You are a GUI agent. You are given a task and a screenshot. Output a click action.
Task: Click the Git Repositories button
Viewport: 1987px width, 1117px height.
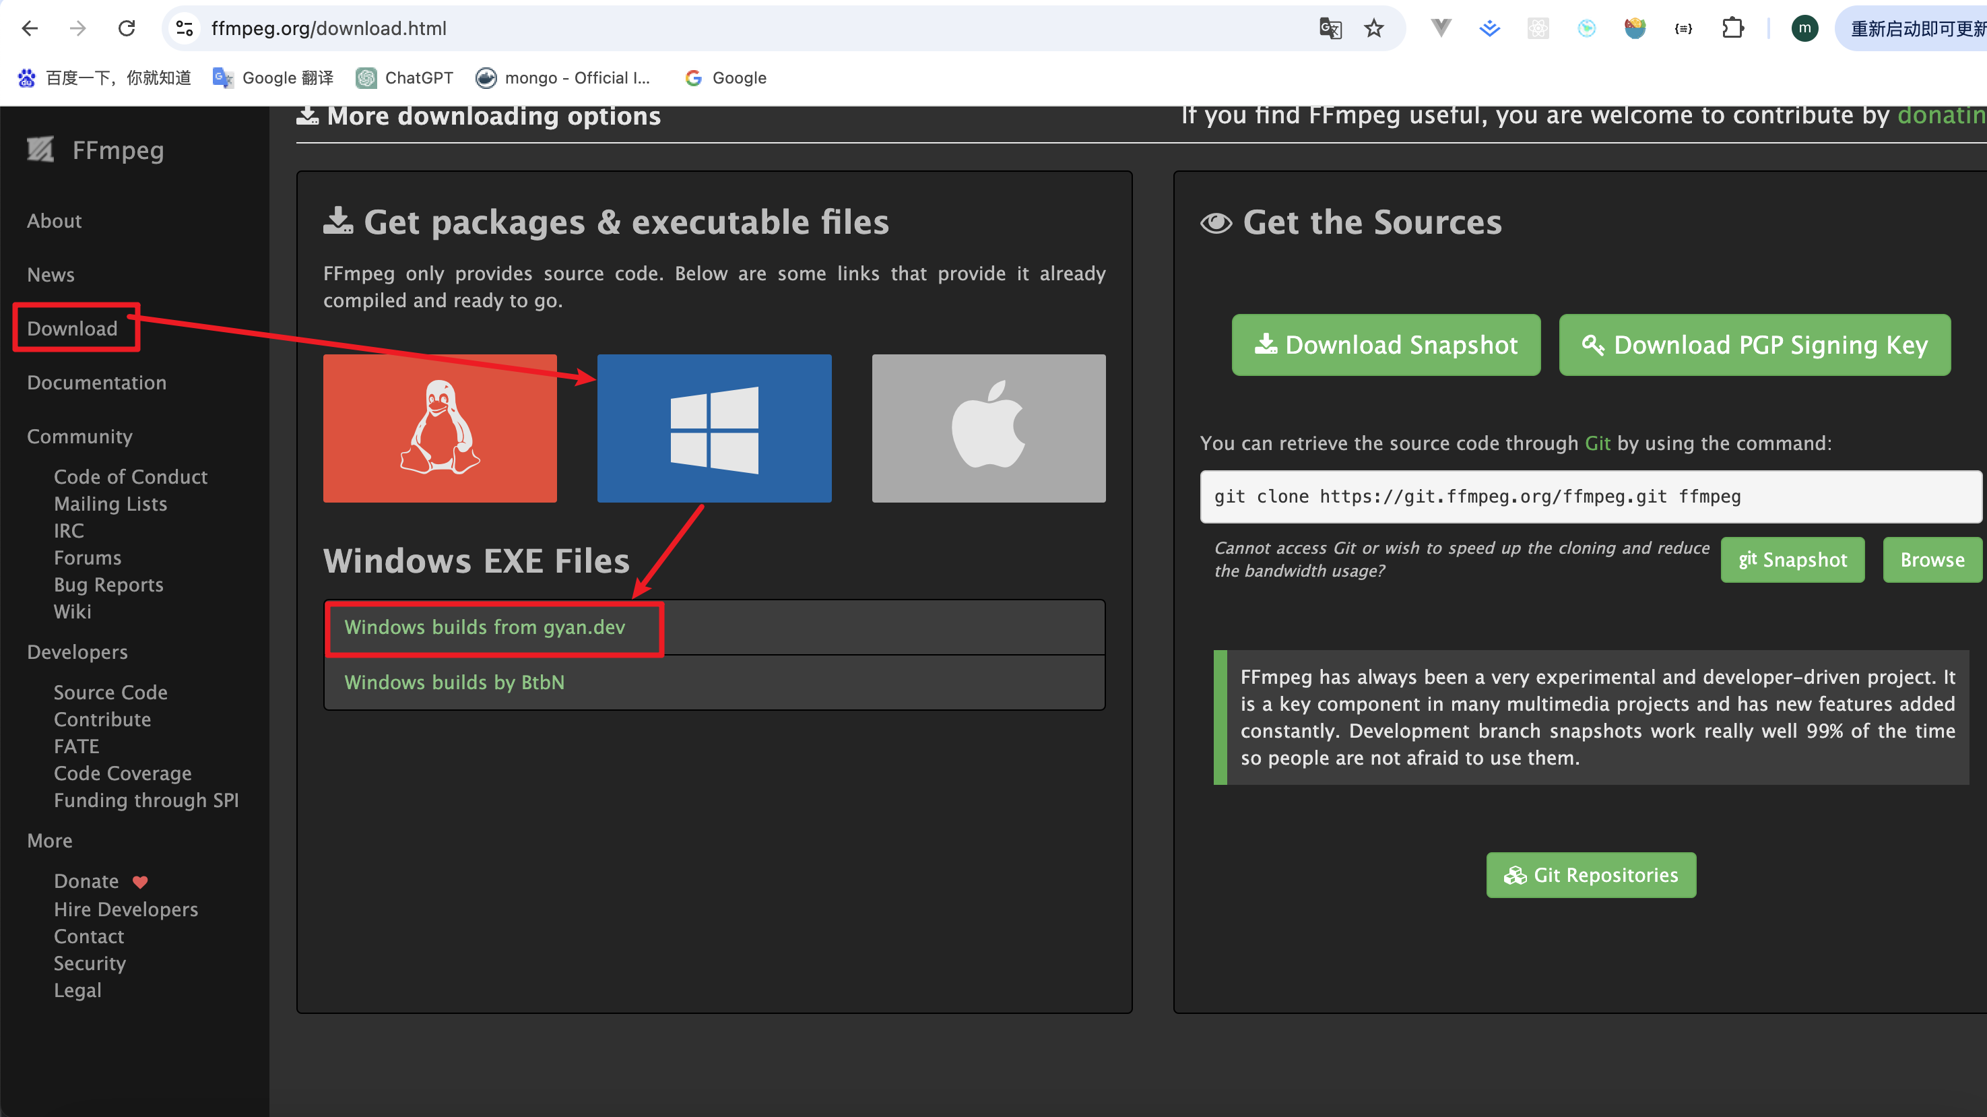point(1590,874)
